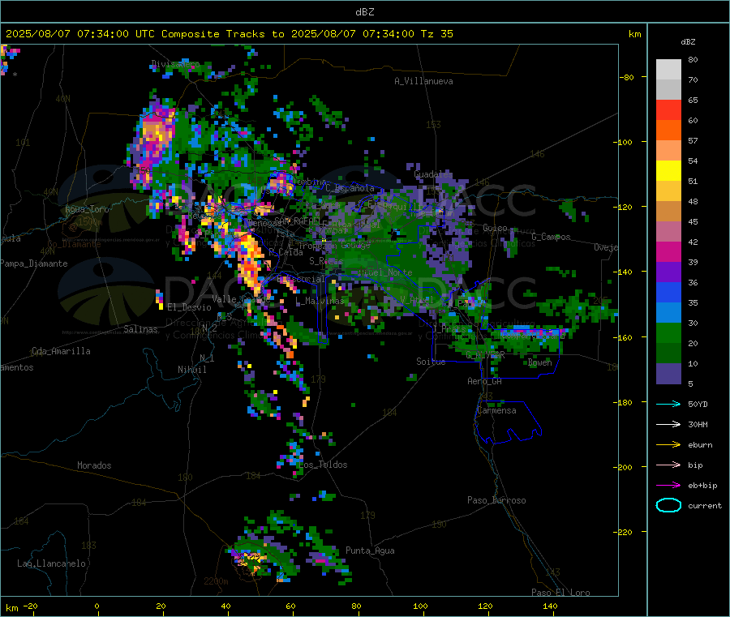
Task: Click the Nihuil map label
Action: [191, 370]
